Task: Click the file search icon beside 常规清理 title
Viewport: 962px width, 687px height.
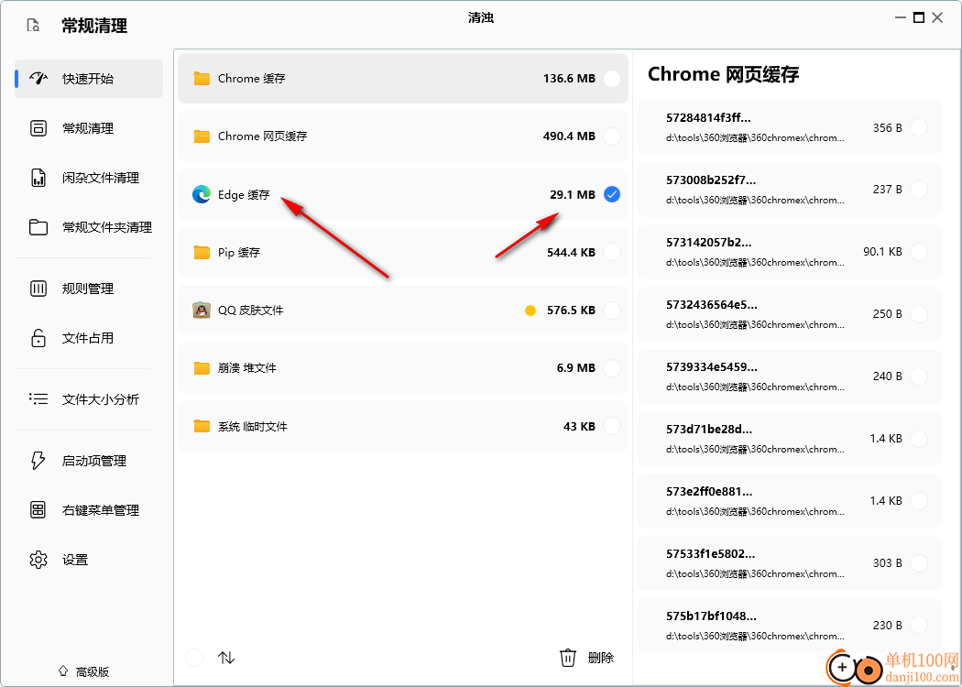Action: tap(33, 26)
